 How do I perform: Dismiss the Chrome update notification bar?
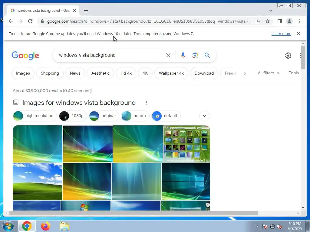(x=298, y=34)
